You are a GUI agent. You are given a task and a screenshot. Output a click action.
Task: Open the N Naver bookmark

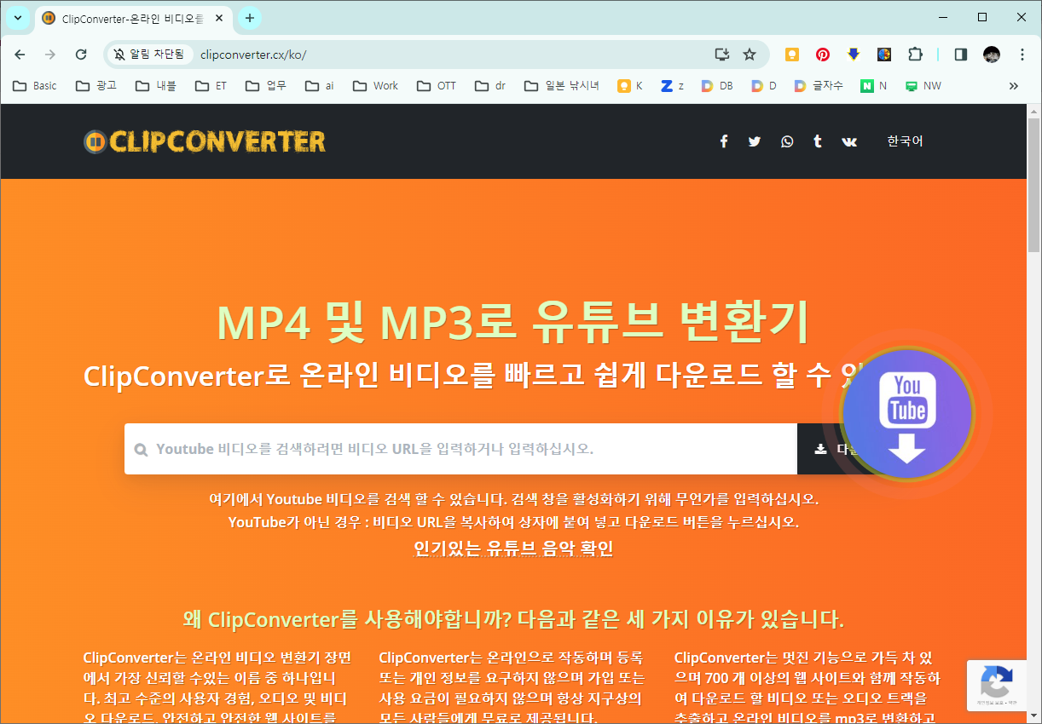(x=874, y=86)
